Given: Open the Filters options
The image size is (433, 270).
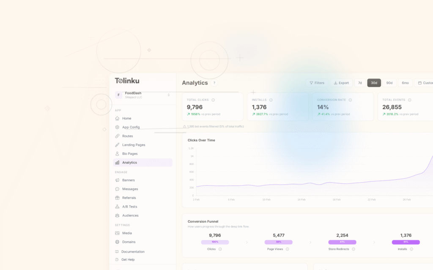Looking at the screenshot, I should [x=317, y=83].
